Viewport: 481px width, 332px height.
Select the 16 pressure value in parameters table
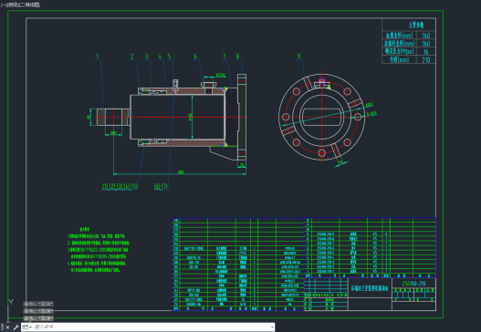pyautogui.click(x=426, y=52)
